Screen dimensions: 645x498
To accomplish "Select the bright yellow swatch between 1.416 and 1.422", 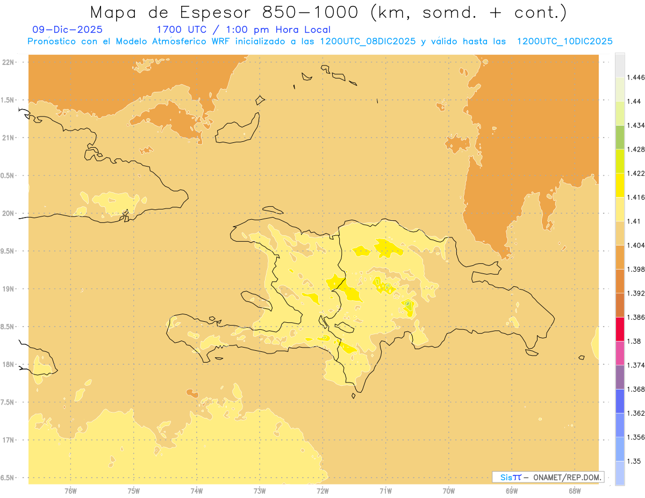I will (620, 185).
